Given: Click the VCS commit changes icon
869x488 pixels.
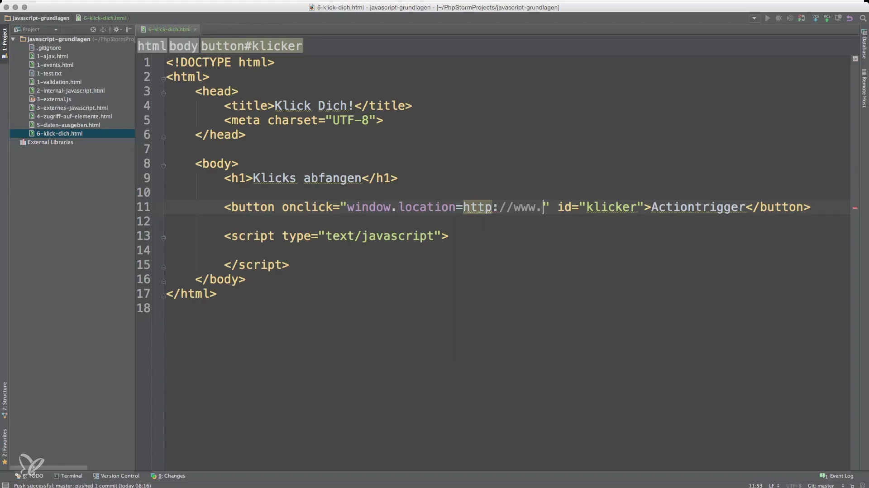Looking at the screenshot, I should coord(827,19).
